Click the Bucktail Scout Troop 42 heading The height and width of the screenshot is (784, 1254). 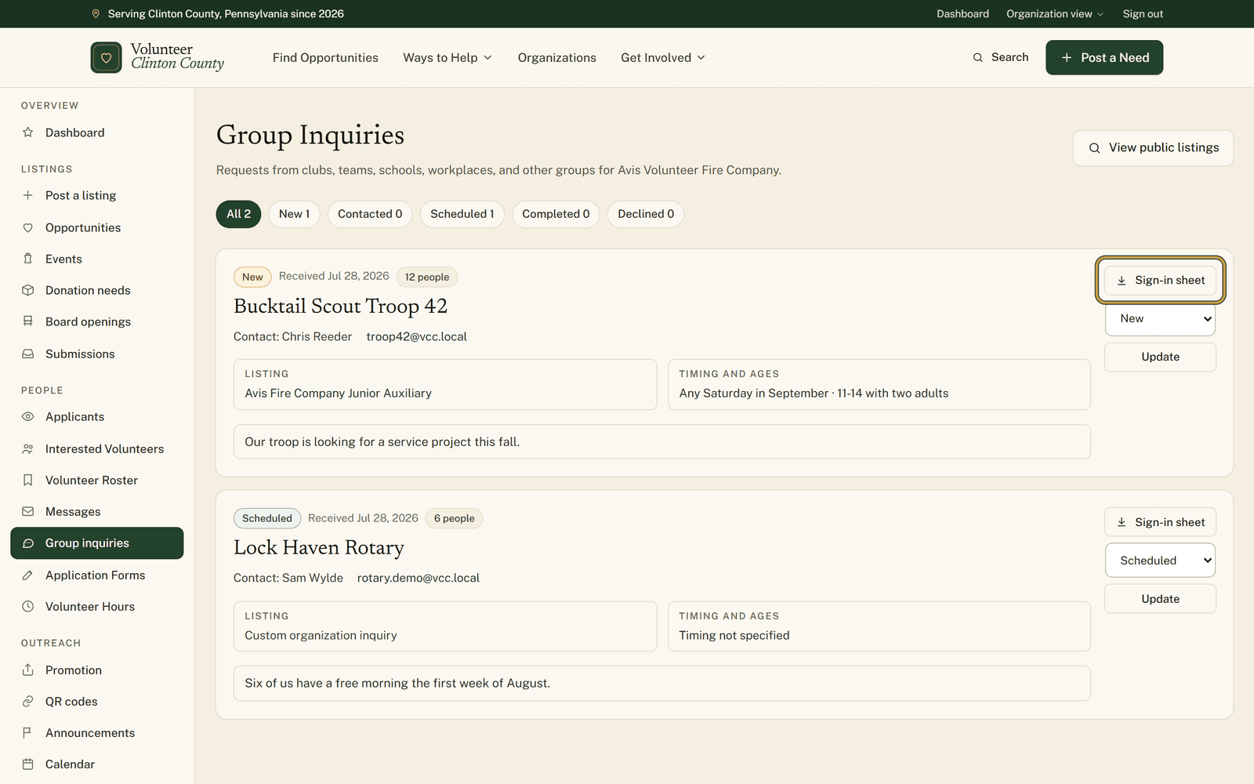pos(340,306)
